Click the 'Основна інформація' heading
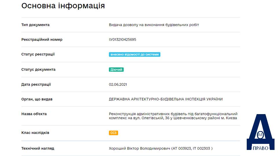The height and width of the screenshot is (156, 278). [63, 6]
